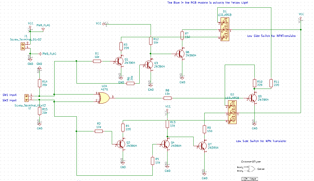Click the Q7 transistor symbol
This screenshot has height=181, width=314.
point(203,146)
